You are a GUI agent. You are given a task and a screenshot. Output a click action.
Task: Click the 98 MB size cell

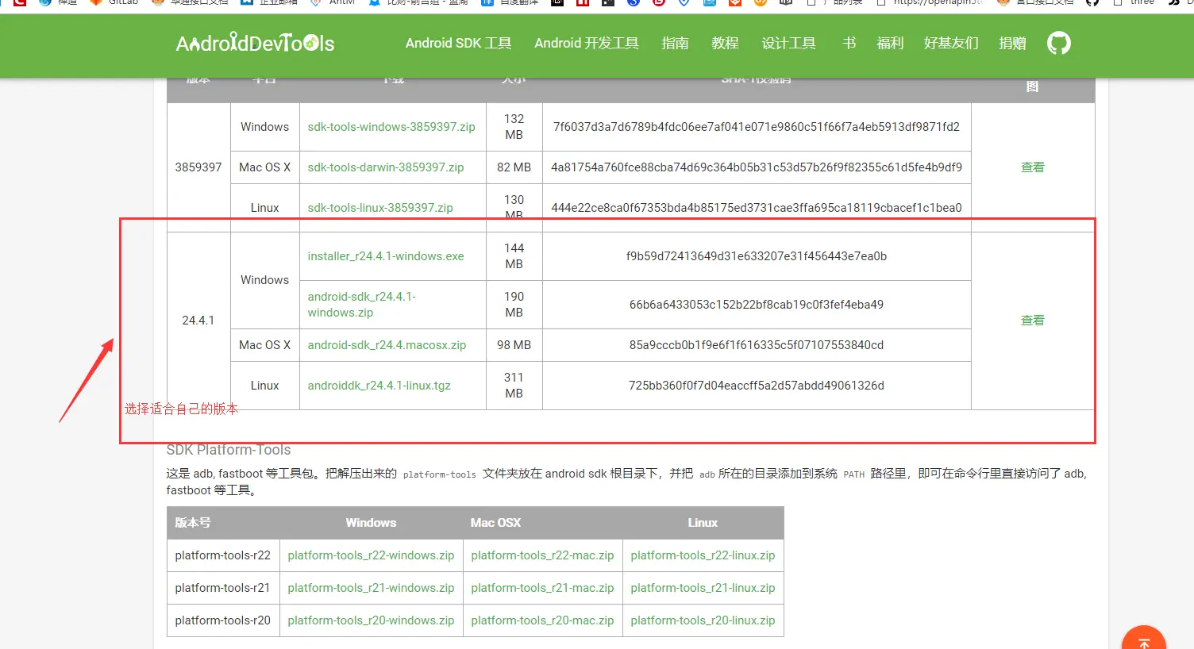514,345
